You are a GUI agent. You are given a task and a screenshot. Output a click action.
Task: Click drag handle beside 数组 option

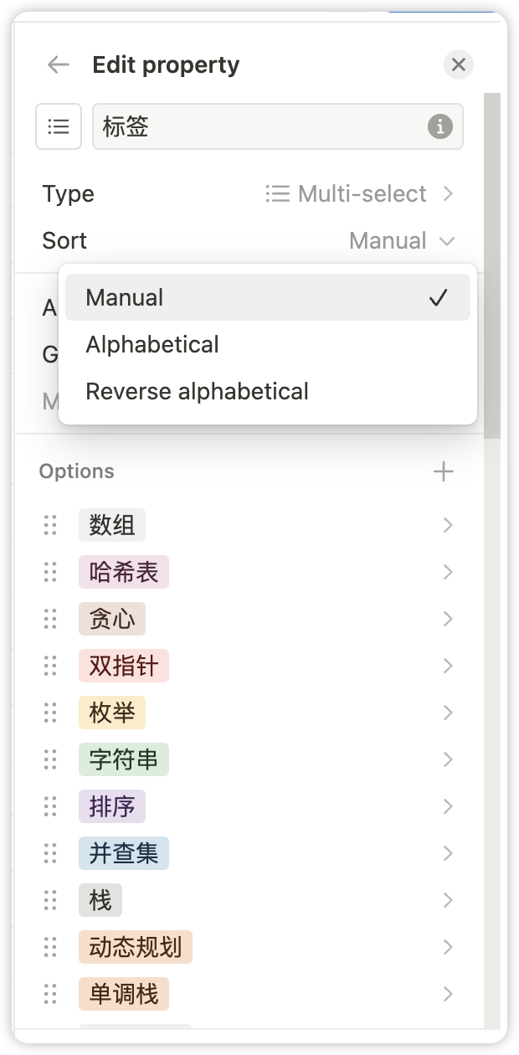tap(50, 525)
